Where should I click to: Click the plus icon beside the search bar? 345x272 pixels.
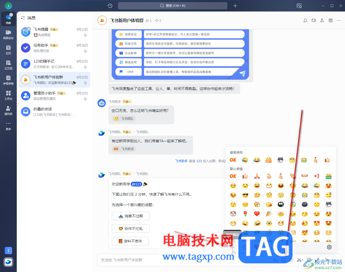point(235,6)
